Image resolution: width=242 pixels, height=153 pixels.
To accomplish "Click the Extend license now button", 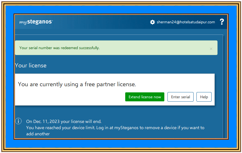I will pos(145,97).
